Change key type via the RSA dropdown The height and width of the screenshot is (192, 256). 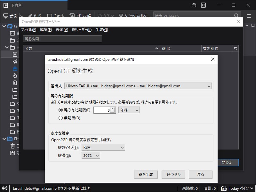point(103,147)
